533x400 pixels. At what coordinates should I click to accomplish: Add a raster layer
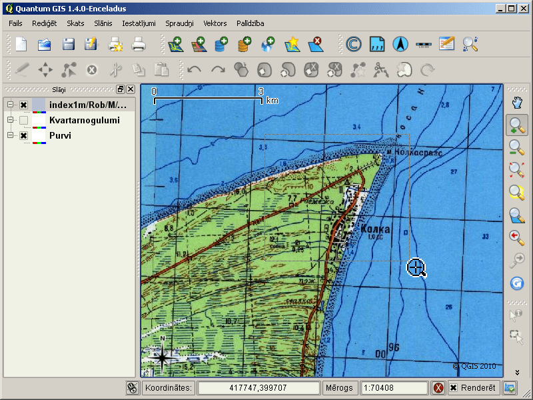199,44
